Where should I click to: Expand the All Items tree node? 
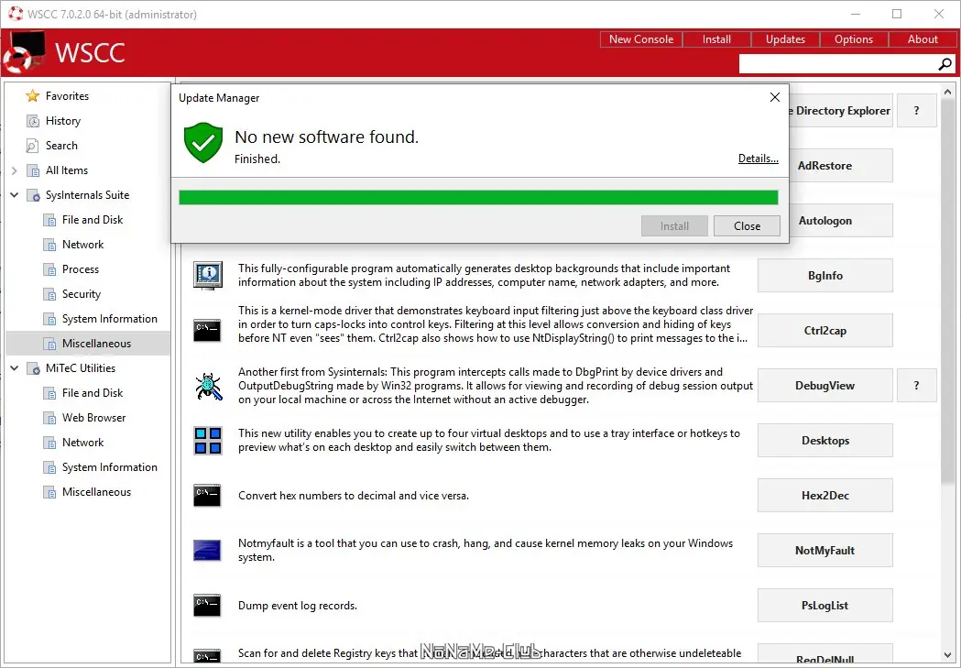[13, 170]
